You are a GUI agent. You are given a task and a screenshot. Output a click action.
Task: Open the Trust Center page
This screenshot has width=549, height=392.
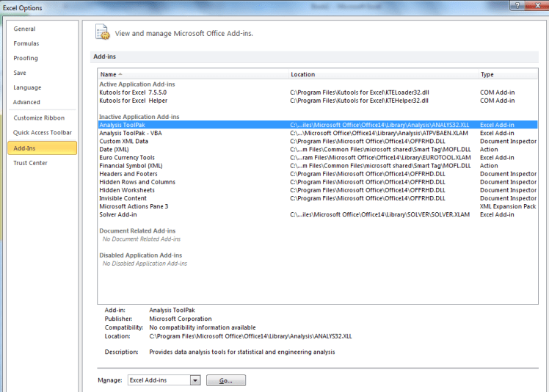[x=30, y=163]
